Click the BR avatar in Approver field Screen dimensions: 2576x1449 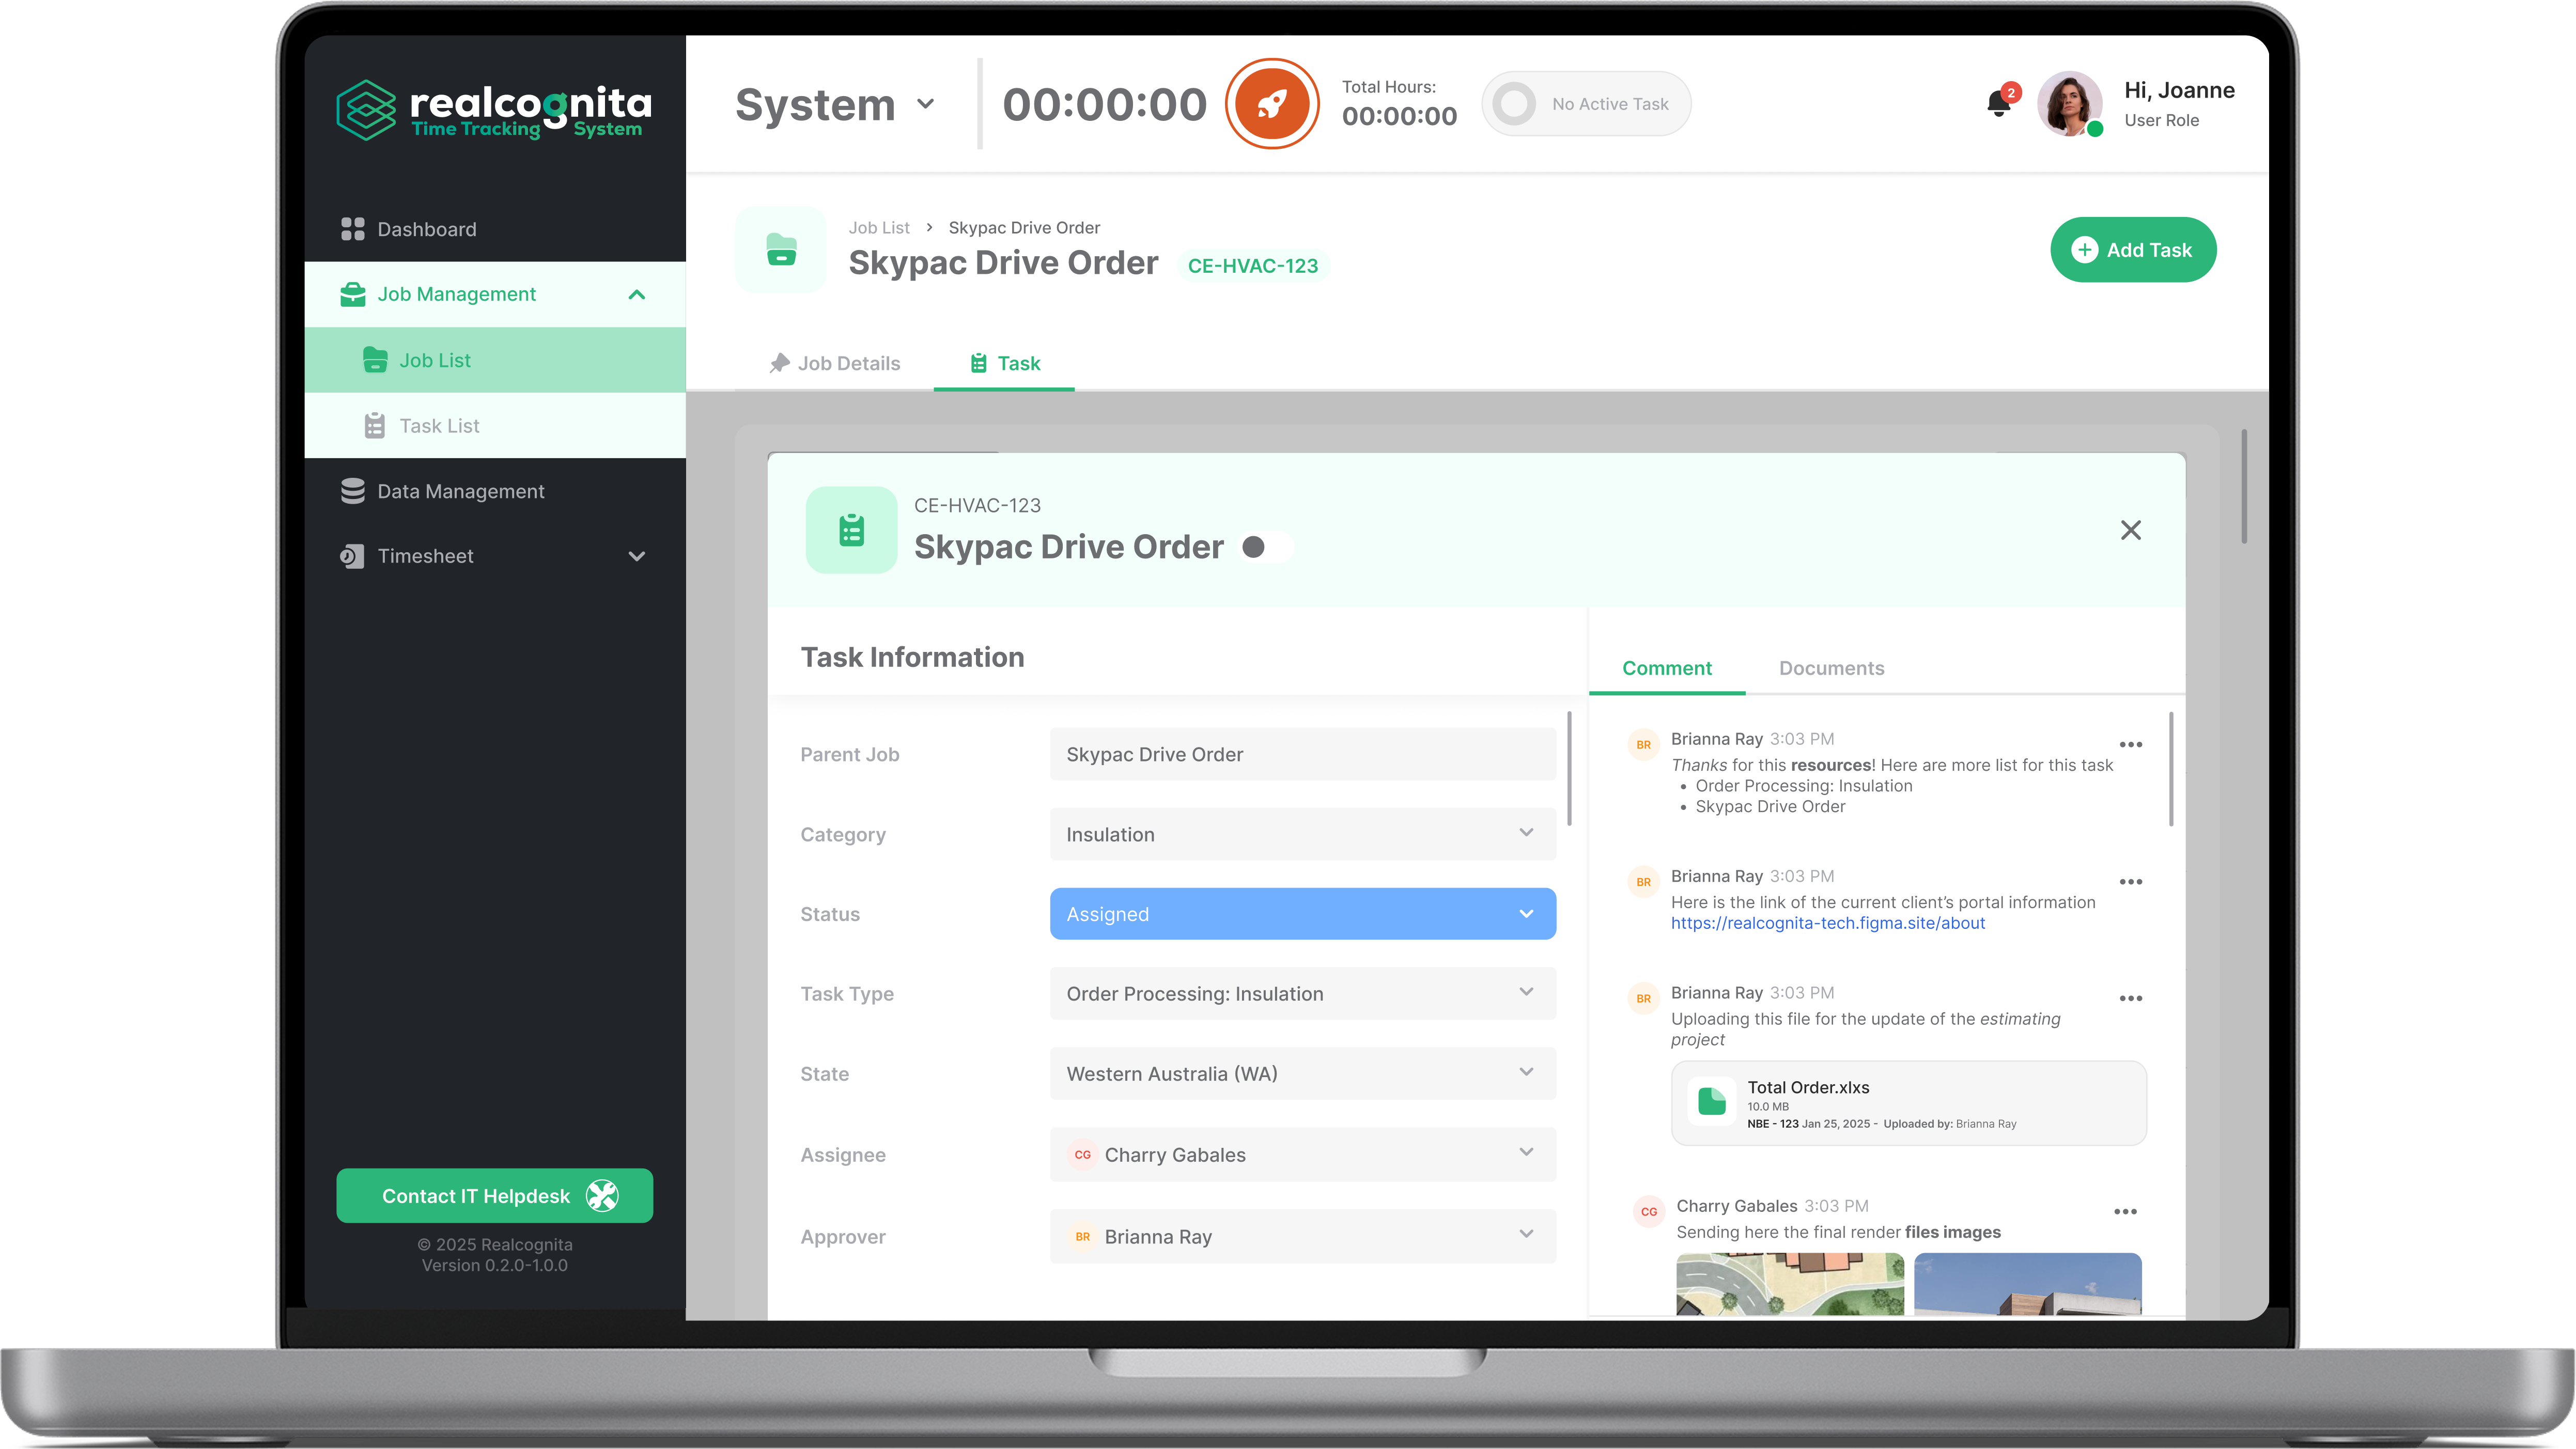click(1082, 1237)
